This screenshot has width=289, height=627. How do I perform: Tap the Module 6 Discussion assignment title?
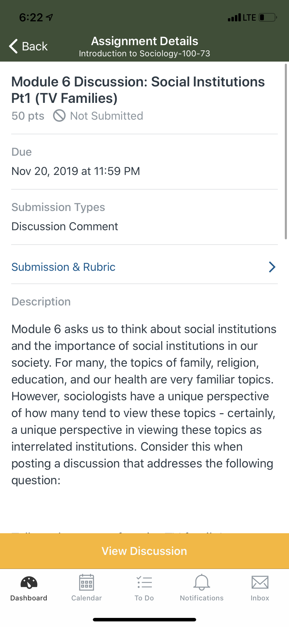pyautogui.click(x=138, y=90)
